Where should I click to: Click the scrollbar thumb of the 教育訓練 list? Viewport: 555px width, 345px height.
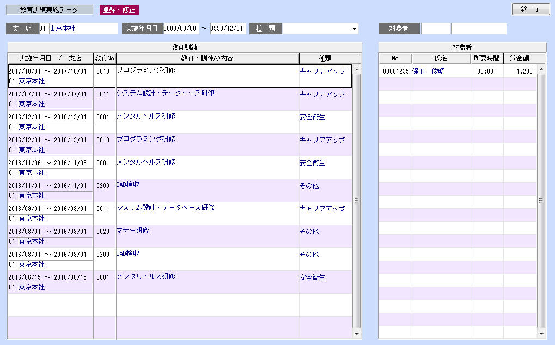coord(357,201)
